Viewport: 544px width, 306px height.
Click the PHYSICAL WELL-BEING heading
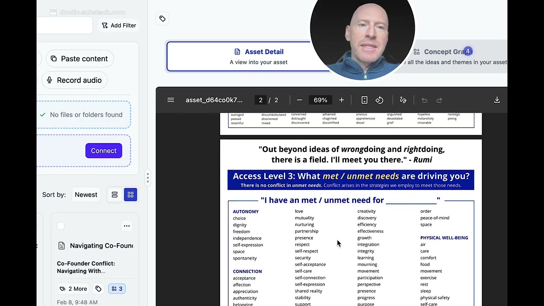444,238
